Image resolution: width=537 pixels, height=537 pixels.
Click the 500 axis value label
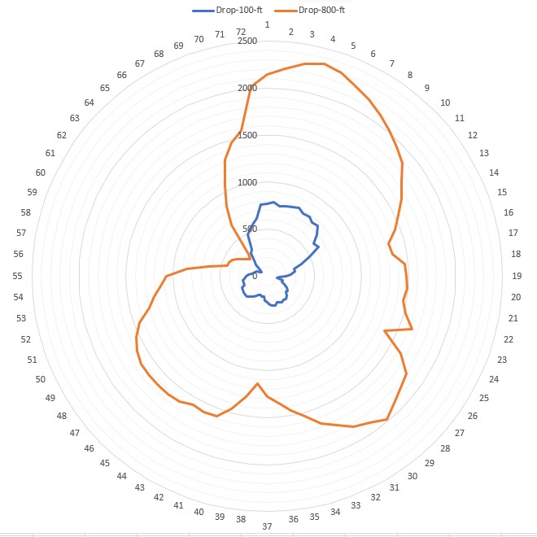click(x=249, y=229)
